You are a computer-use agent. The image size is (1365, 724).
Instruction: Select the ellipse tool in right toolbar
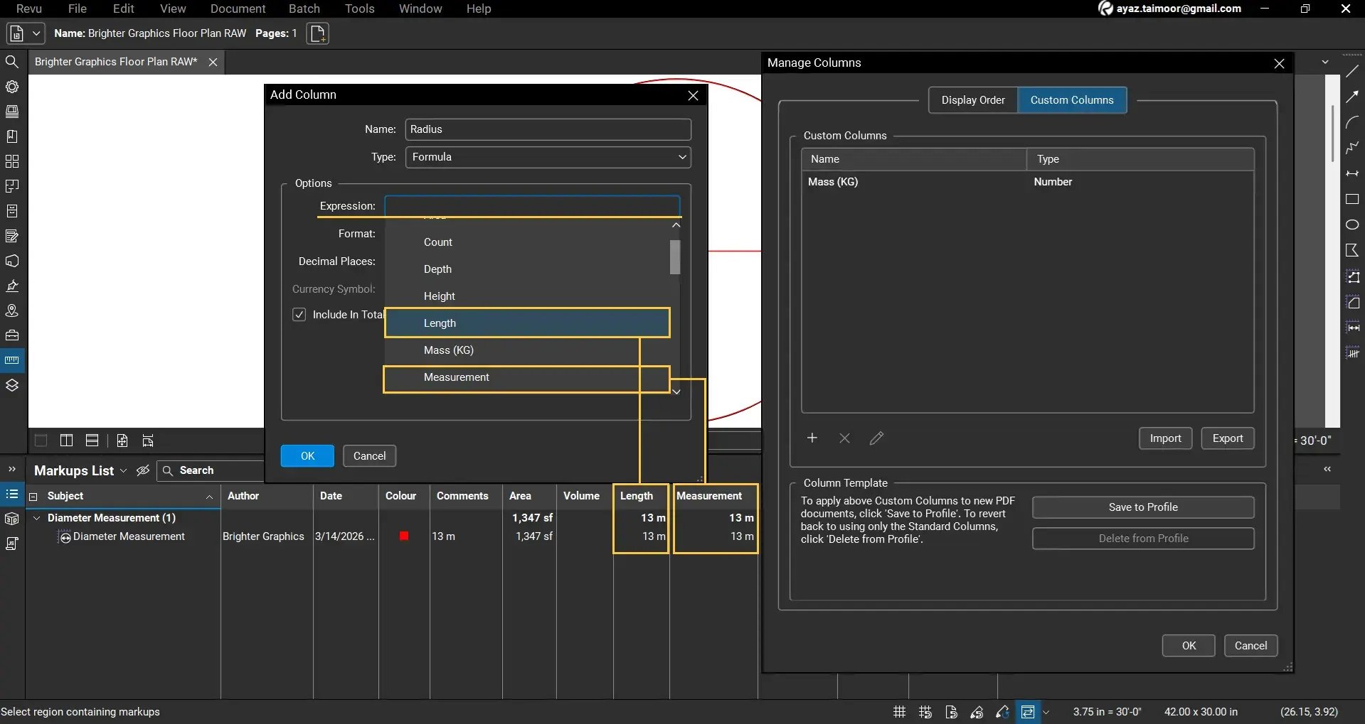pyautogui.click(x=1352, y=225)
